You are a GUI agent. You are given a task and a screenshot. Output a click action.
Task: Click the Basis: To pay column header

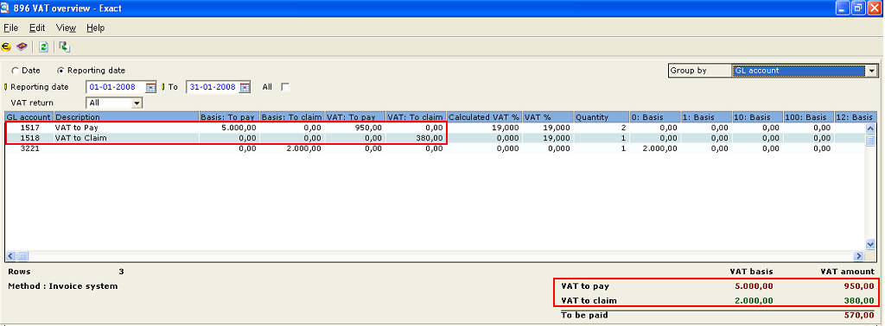[x=230, y=117]
